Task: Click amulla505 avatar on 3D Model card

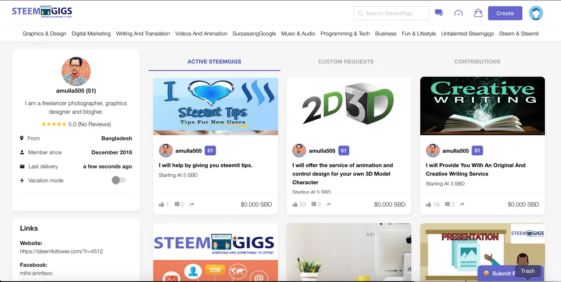Action: point(299,151)
